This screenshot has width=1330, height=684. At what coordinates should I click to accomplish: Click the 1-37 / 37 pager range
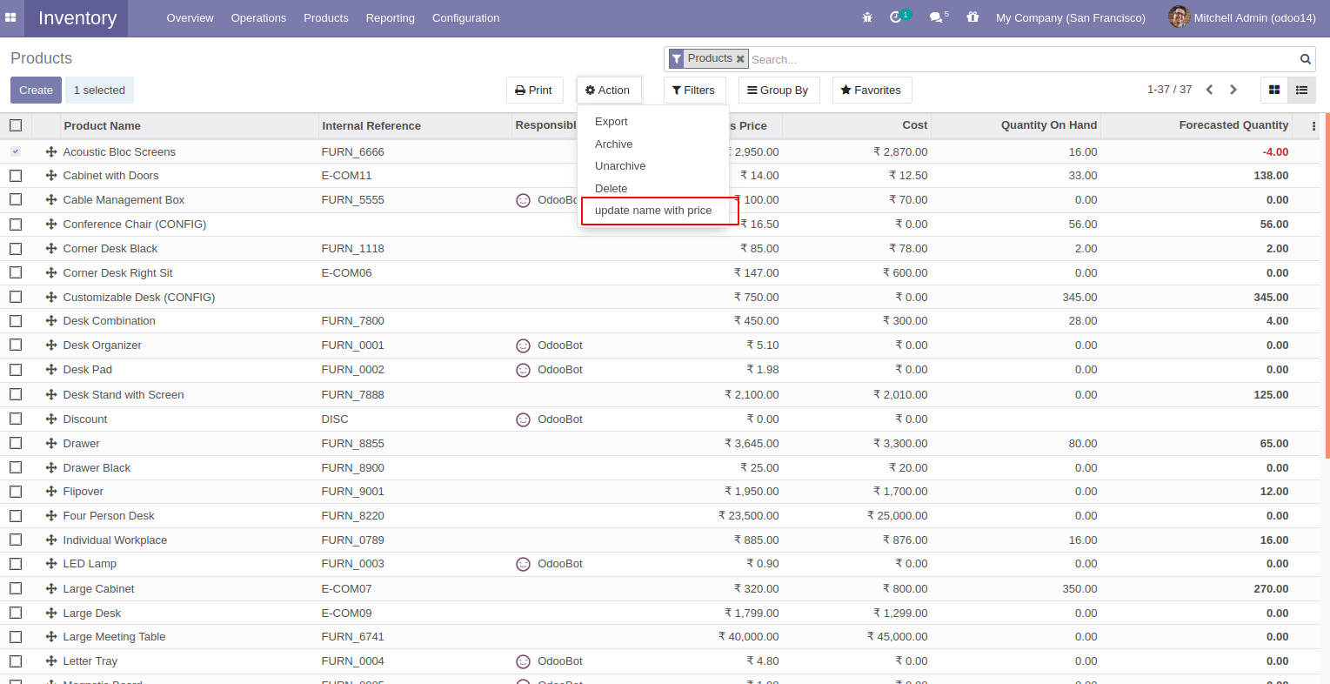coord(1169,90)
